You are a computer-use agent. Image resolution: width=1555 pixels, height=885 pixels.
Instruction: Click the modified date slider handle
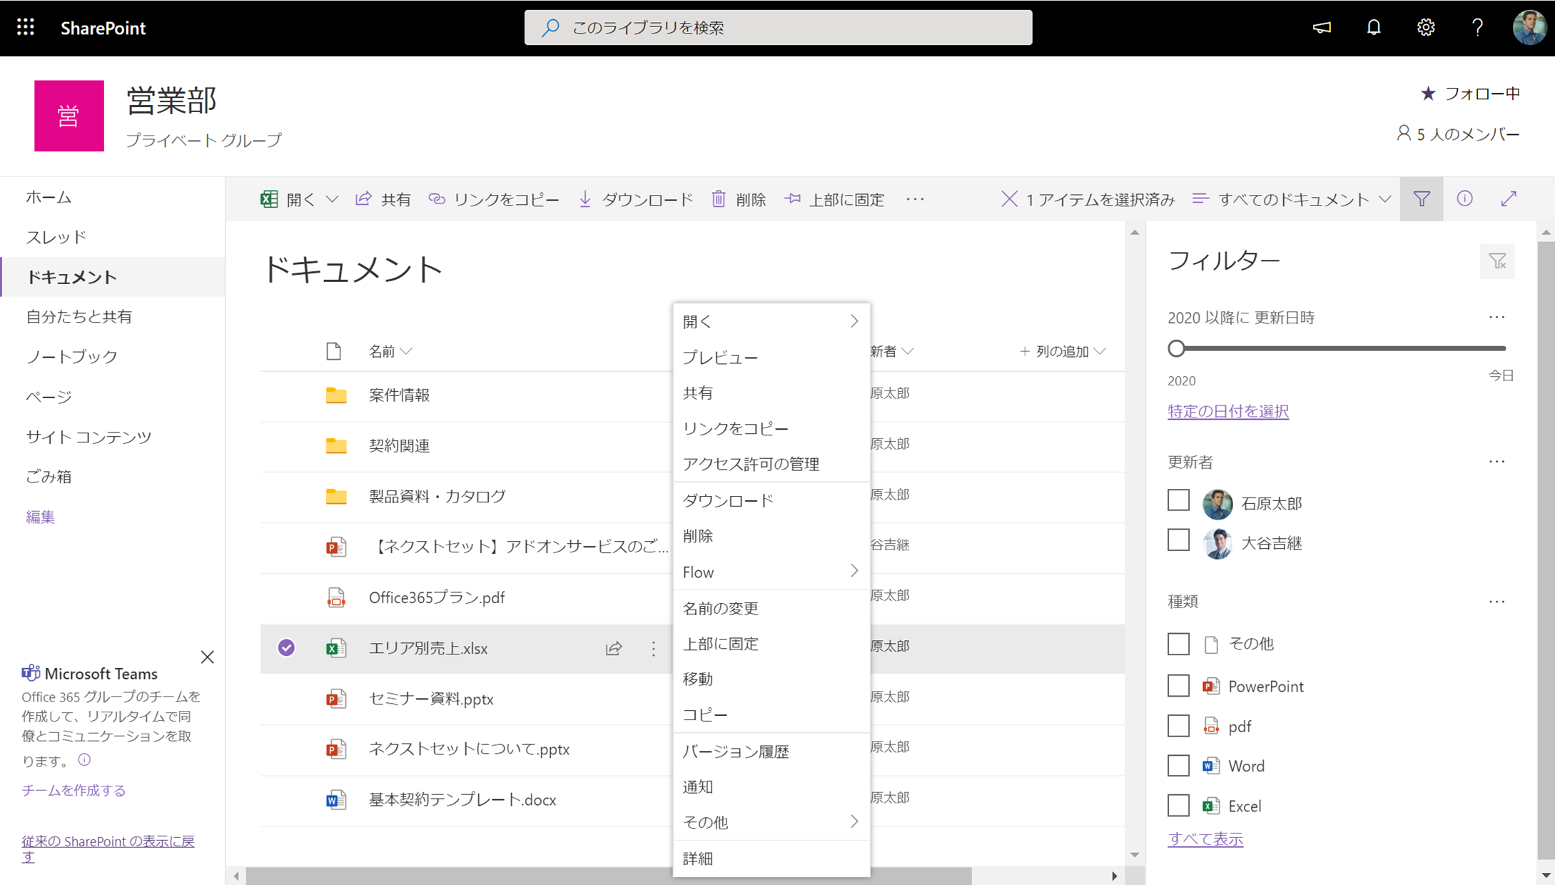tap(1177, 348)
